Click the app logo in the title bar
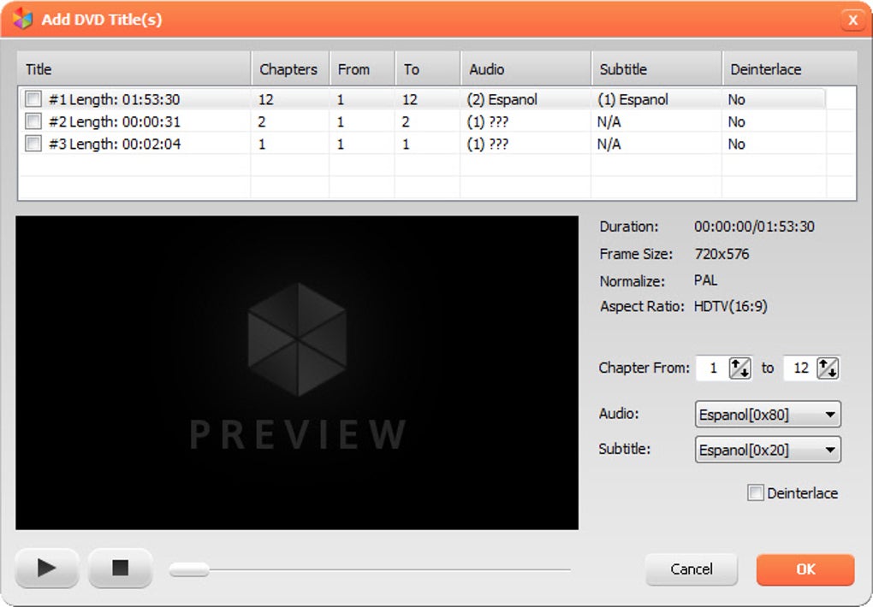The height and width of the screenshot is (607, 873). click(x=22, y=19)
